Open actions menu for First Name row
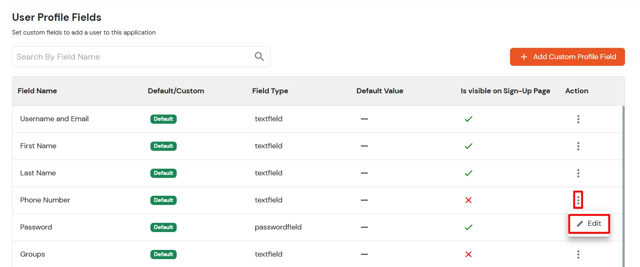The height and width of the screenshot is (267, 640). tap(578, 146)
